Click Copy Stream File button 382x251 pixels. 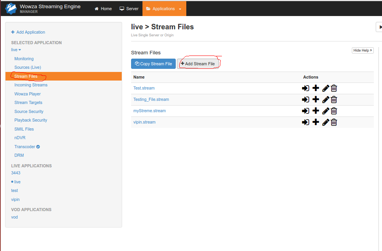coord(153,64)
